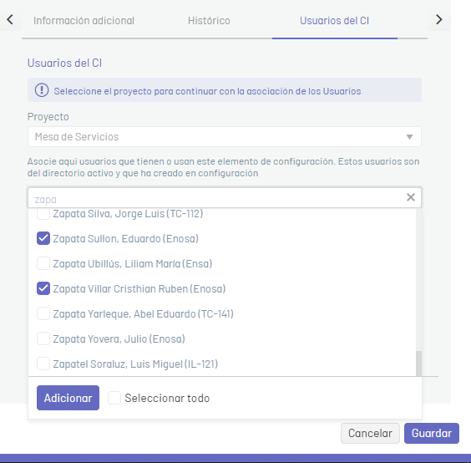Check Zapata Silva, Jorge Luis (TC-112)
The height and width of the screenshot is (463, 471).
43,214
